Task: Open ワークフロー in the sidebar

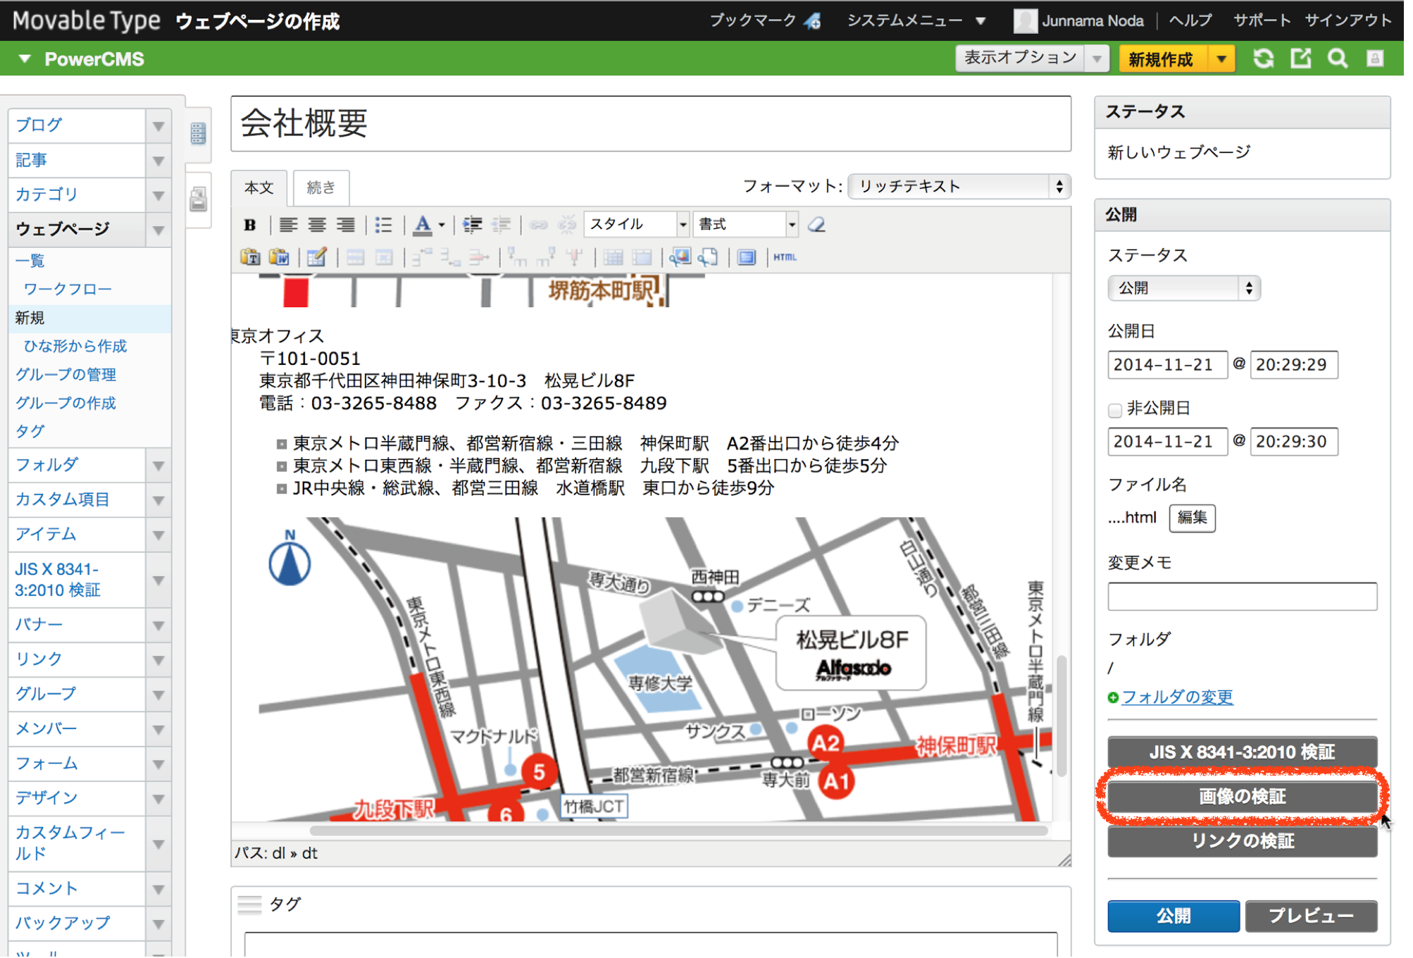Action: [x=68, y=290]
